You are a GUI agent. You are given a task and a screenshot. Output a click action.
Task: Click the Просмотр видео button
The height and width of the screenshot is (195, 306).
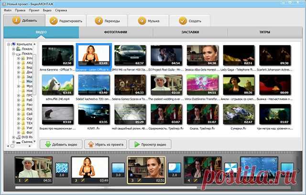click(150, 144)
